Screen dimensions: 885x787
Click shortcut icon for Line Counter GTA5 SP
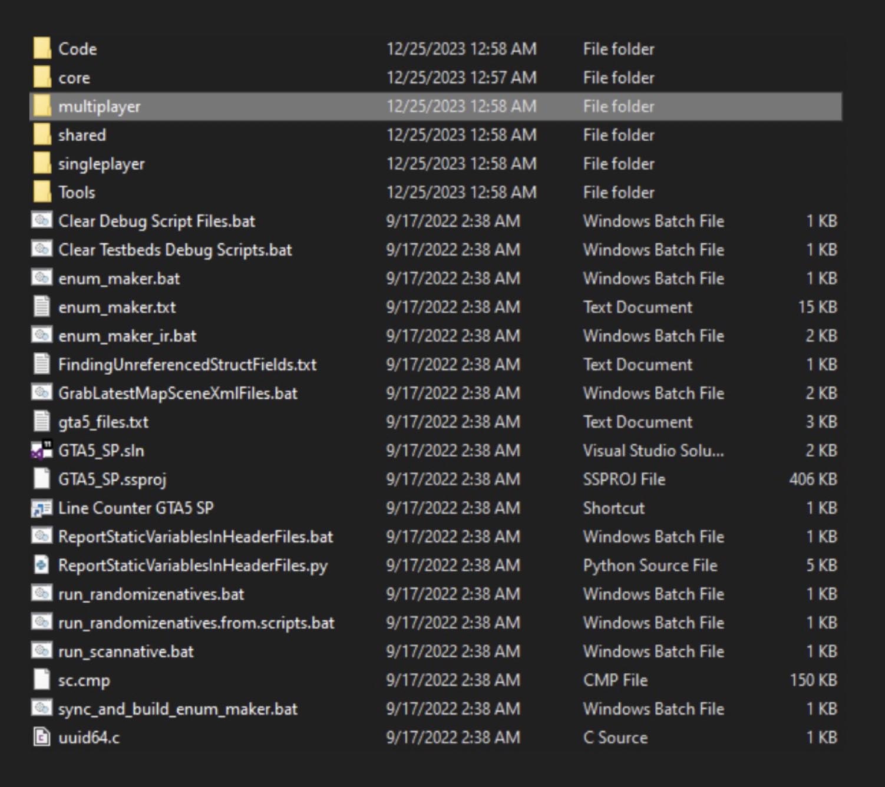[42, 508]
